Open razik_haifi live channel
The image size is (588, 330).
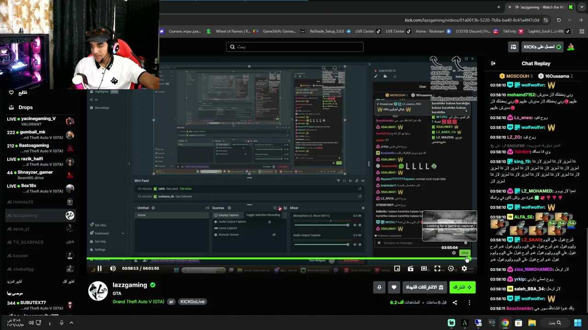pyautogui.click(x=40, y=161)
